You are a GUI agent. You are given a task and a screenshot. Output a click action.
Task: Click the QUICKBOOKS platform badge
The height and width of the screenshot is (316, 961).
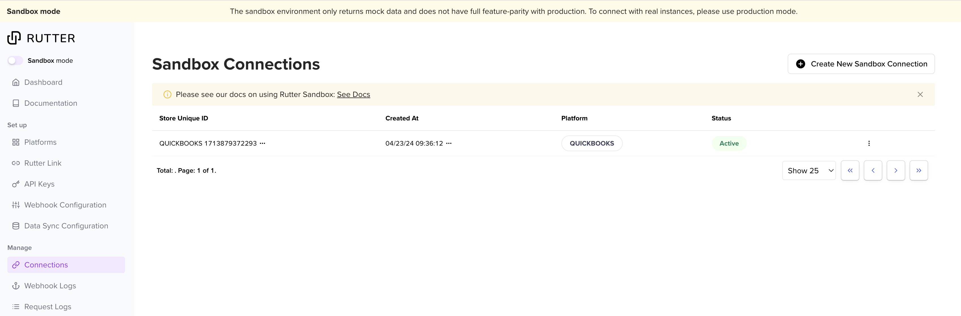pyautogui.click(x=592, y=144)
